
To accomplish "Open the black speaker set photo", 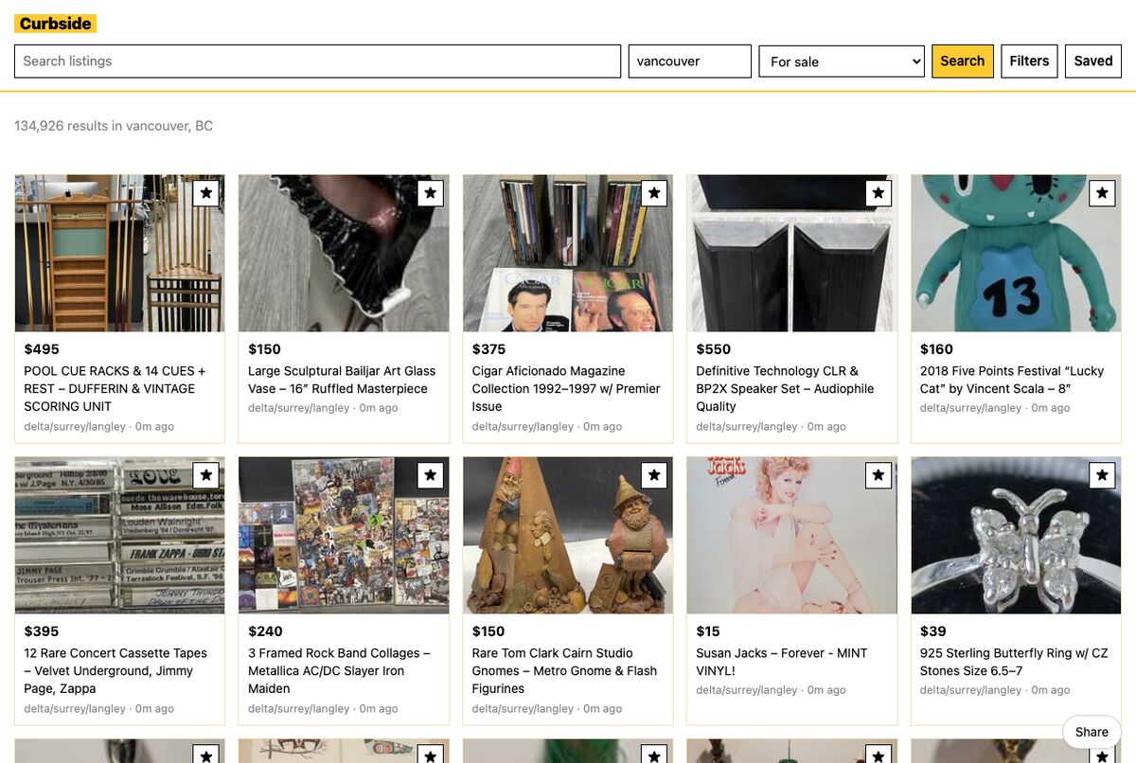I will pos(791,253).
